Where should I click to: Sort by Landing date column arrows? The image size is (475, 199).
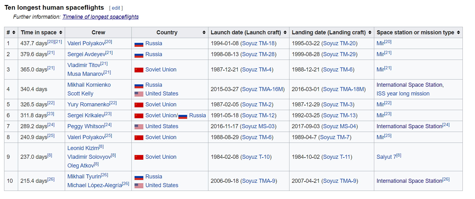(370, 32)
